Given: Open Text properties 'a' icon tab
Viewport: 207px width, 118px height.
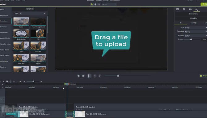Looking at the screenshot, I should pos(184,9).
